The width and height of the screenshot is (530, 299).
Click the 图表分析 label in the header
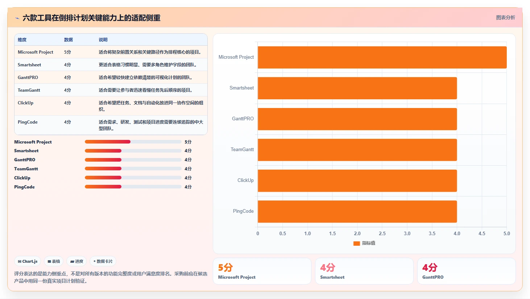point(505,17)
